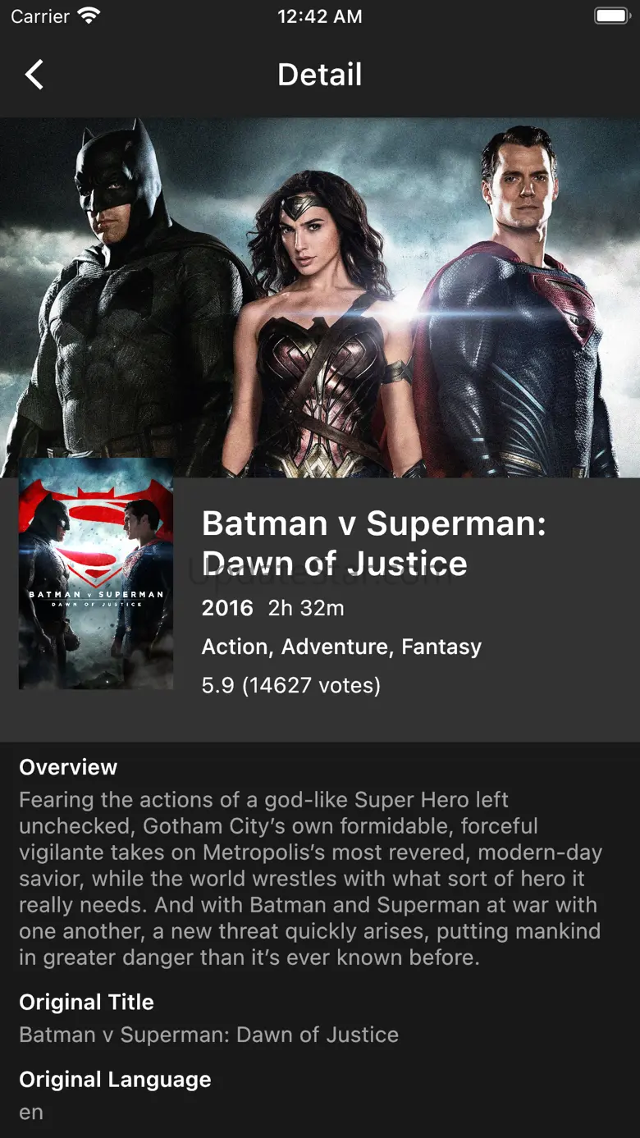The image size is (640, 1138).
Task: Tap the Overview section heading
Action: (x=68, y=767)
